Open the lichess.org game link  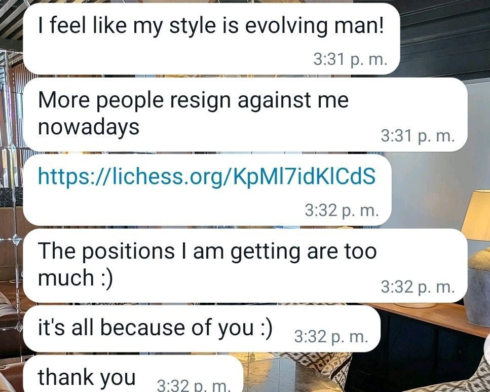click(x=207, y=176)
